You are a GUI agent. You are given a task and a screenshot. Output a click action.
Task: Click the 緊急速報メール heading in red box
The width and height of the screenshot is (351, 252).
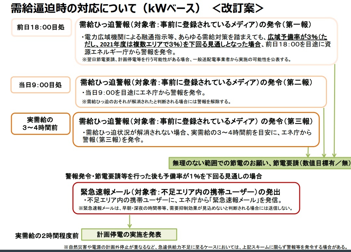[x=180, y=191]
